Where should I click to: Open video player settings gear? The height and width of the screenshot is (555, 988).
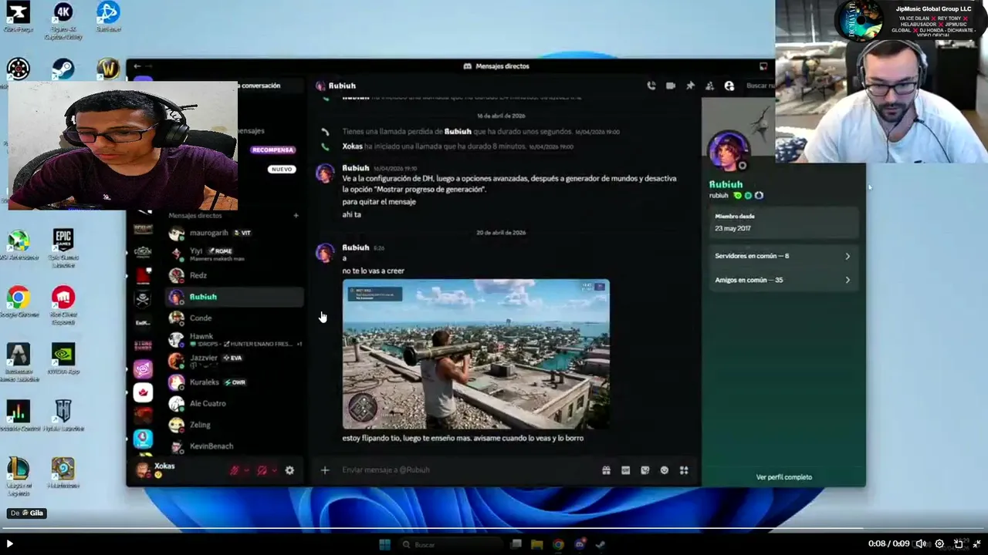(940, 544)
